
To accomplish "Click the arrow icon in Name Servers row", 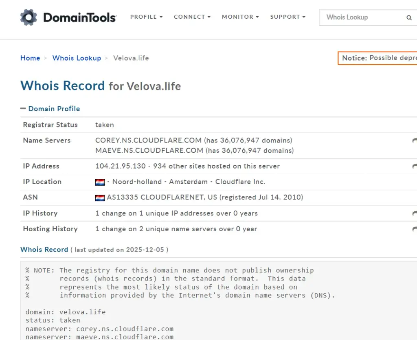I will click(x=415, y=140).
